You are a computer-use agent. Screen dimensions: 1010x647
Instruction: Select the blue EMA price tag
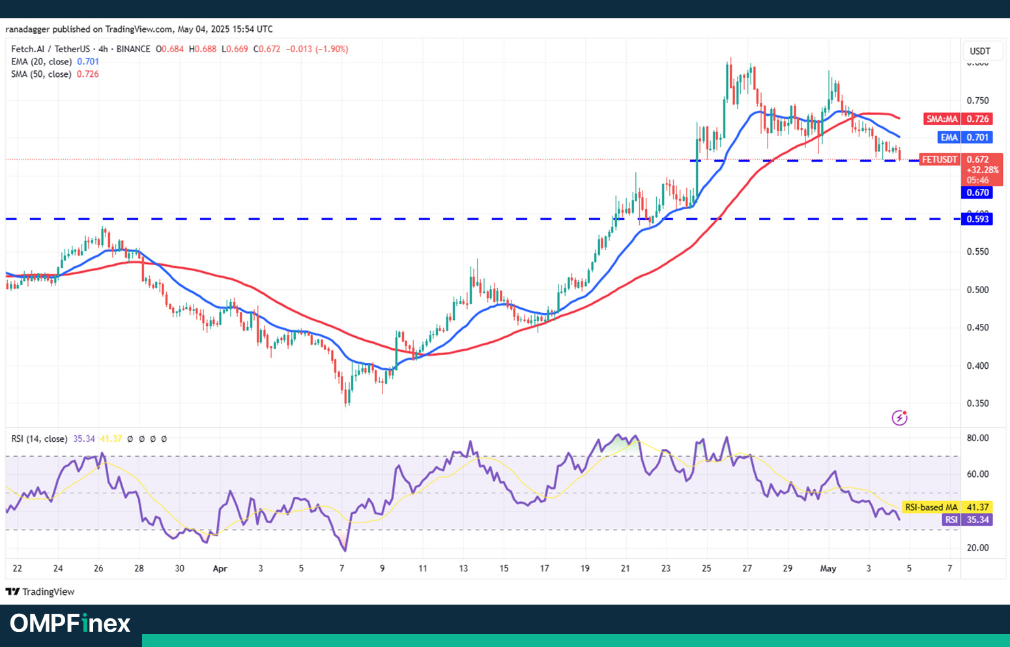point(964,137)
